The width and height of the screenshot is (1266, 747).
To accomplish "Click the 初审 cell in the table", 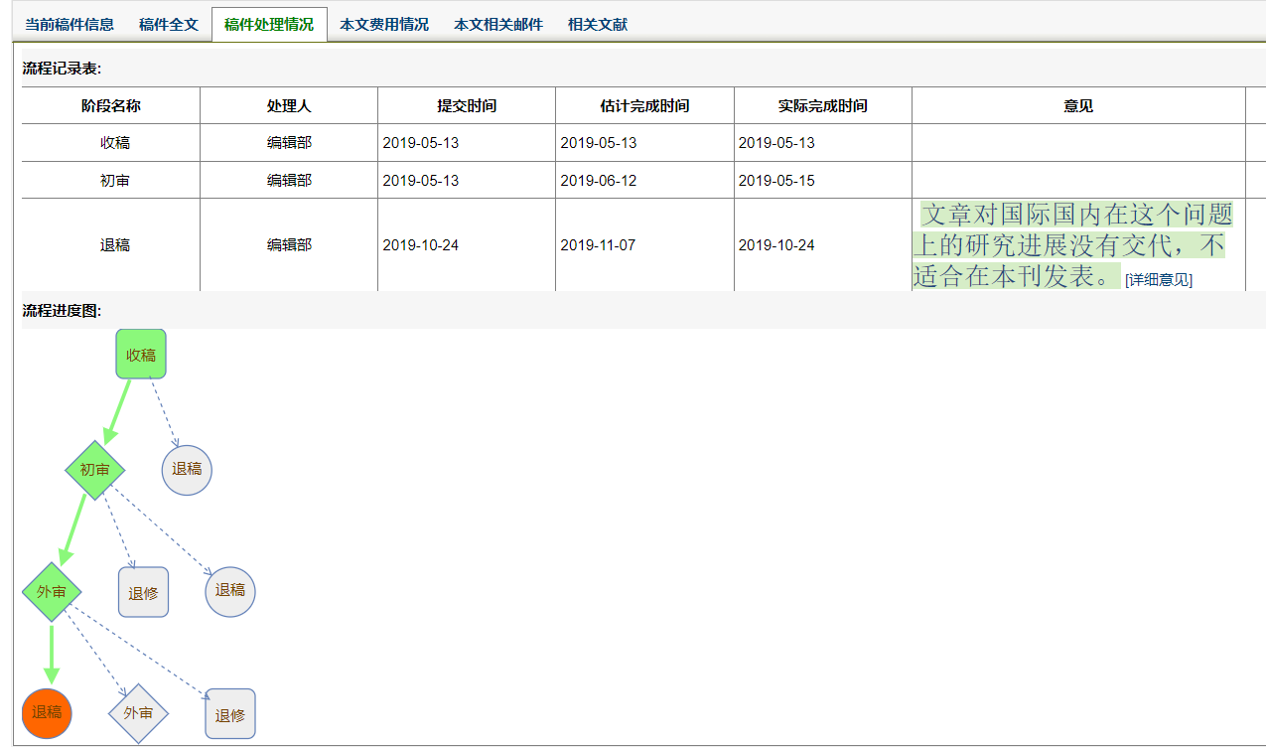I will click(x=111, y=181).
